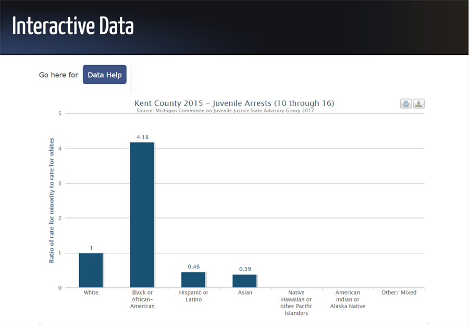Image resolution: width=469 pixels, height=328 pixels.
Task: Click the Asian category axis label
Action: tap(245, 293)
